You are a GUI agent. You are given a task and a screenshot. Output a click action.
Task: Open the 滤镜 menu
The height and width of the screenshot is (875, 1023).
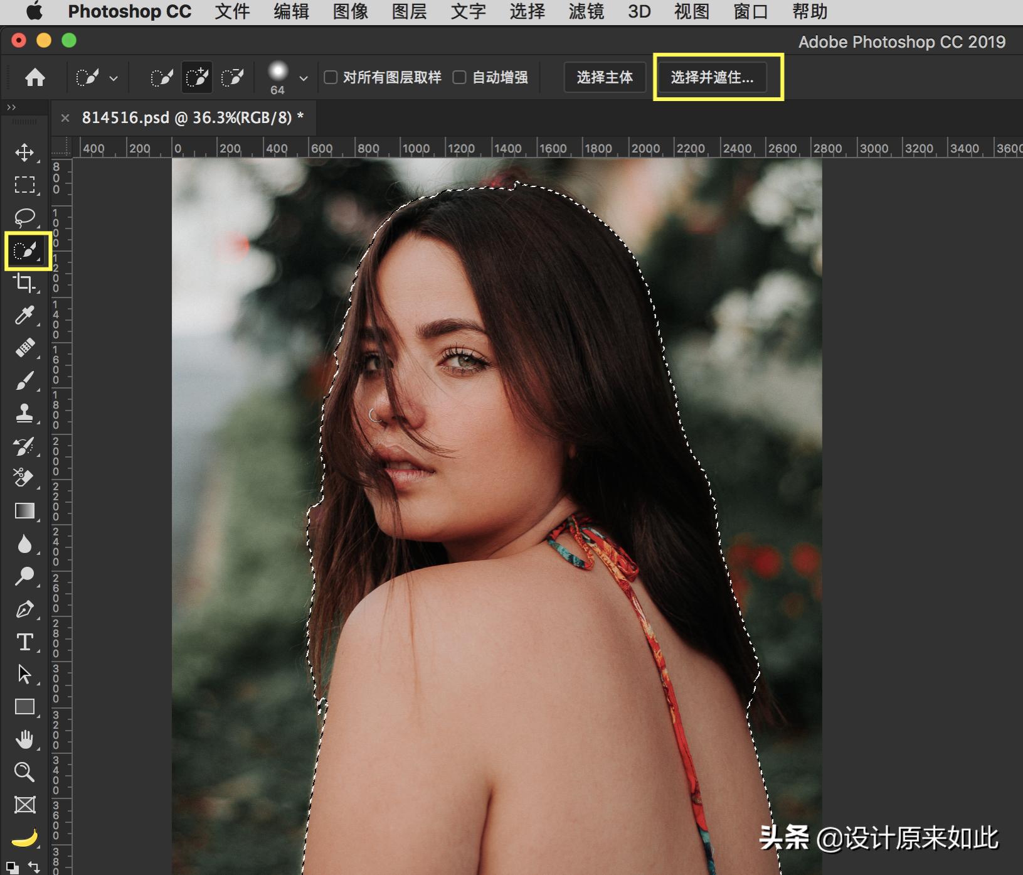586,11
